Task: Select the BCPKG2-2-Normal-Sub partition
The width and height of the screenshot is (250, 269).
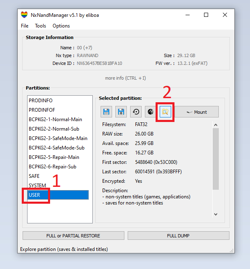Action: (58, 129)
